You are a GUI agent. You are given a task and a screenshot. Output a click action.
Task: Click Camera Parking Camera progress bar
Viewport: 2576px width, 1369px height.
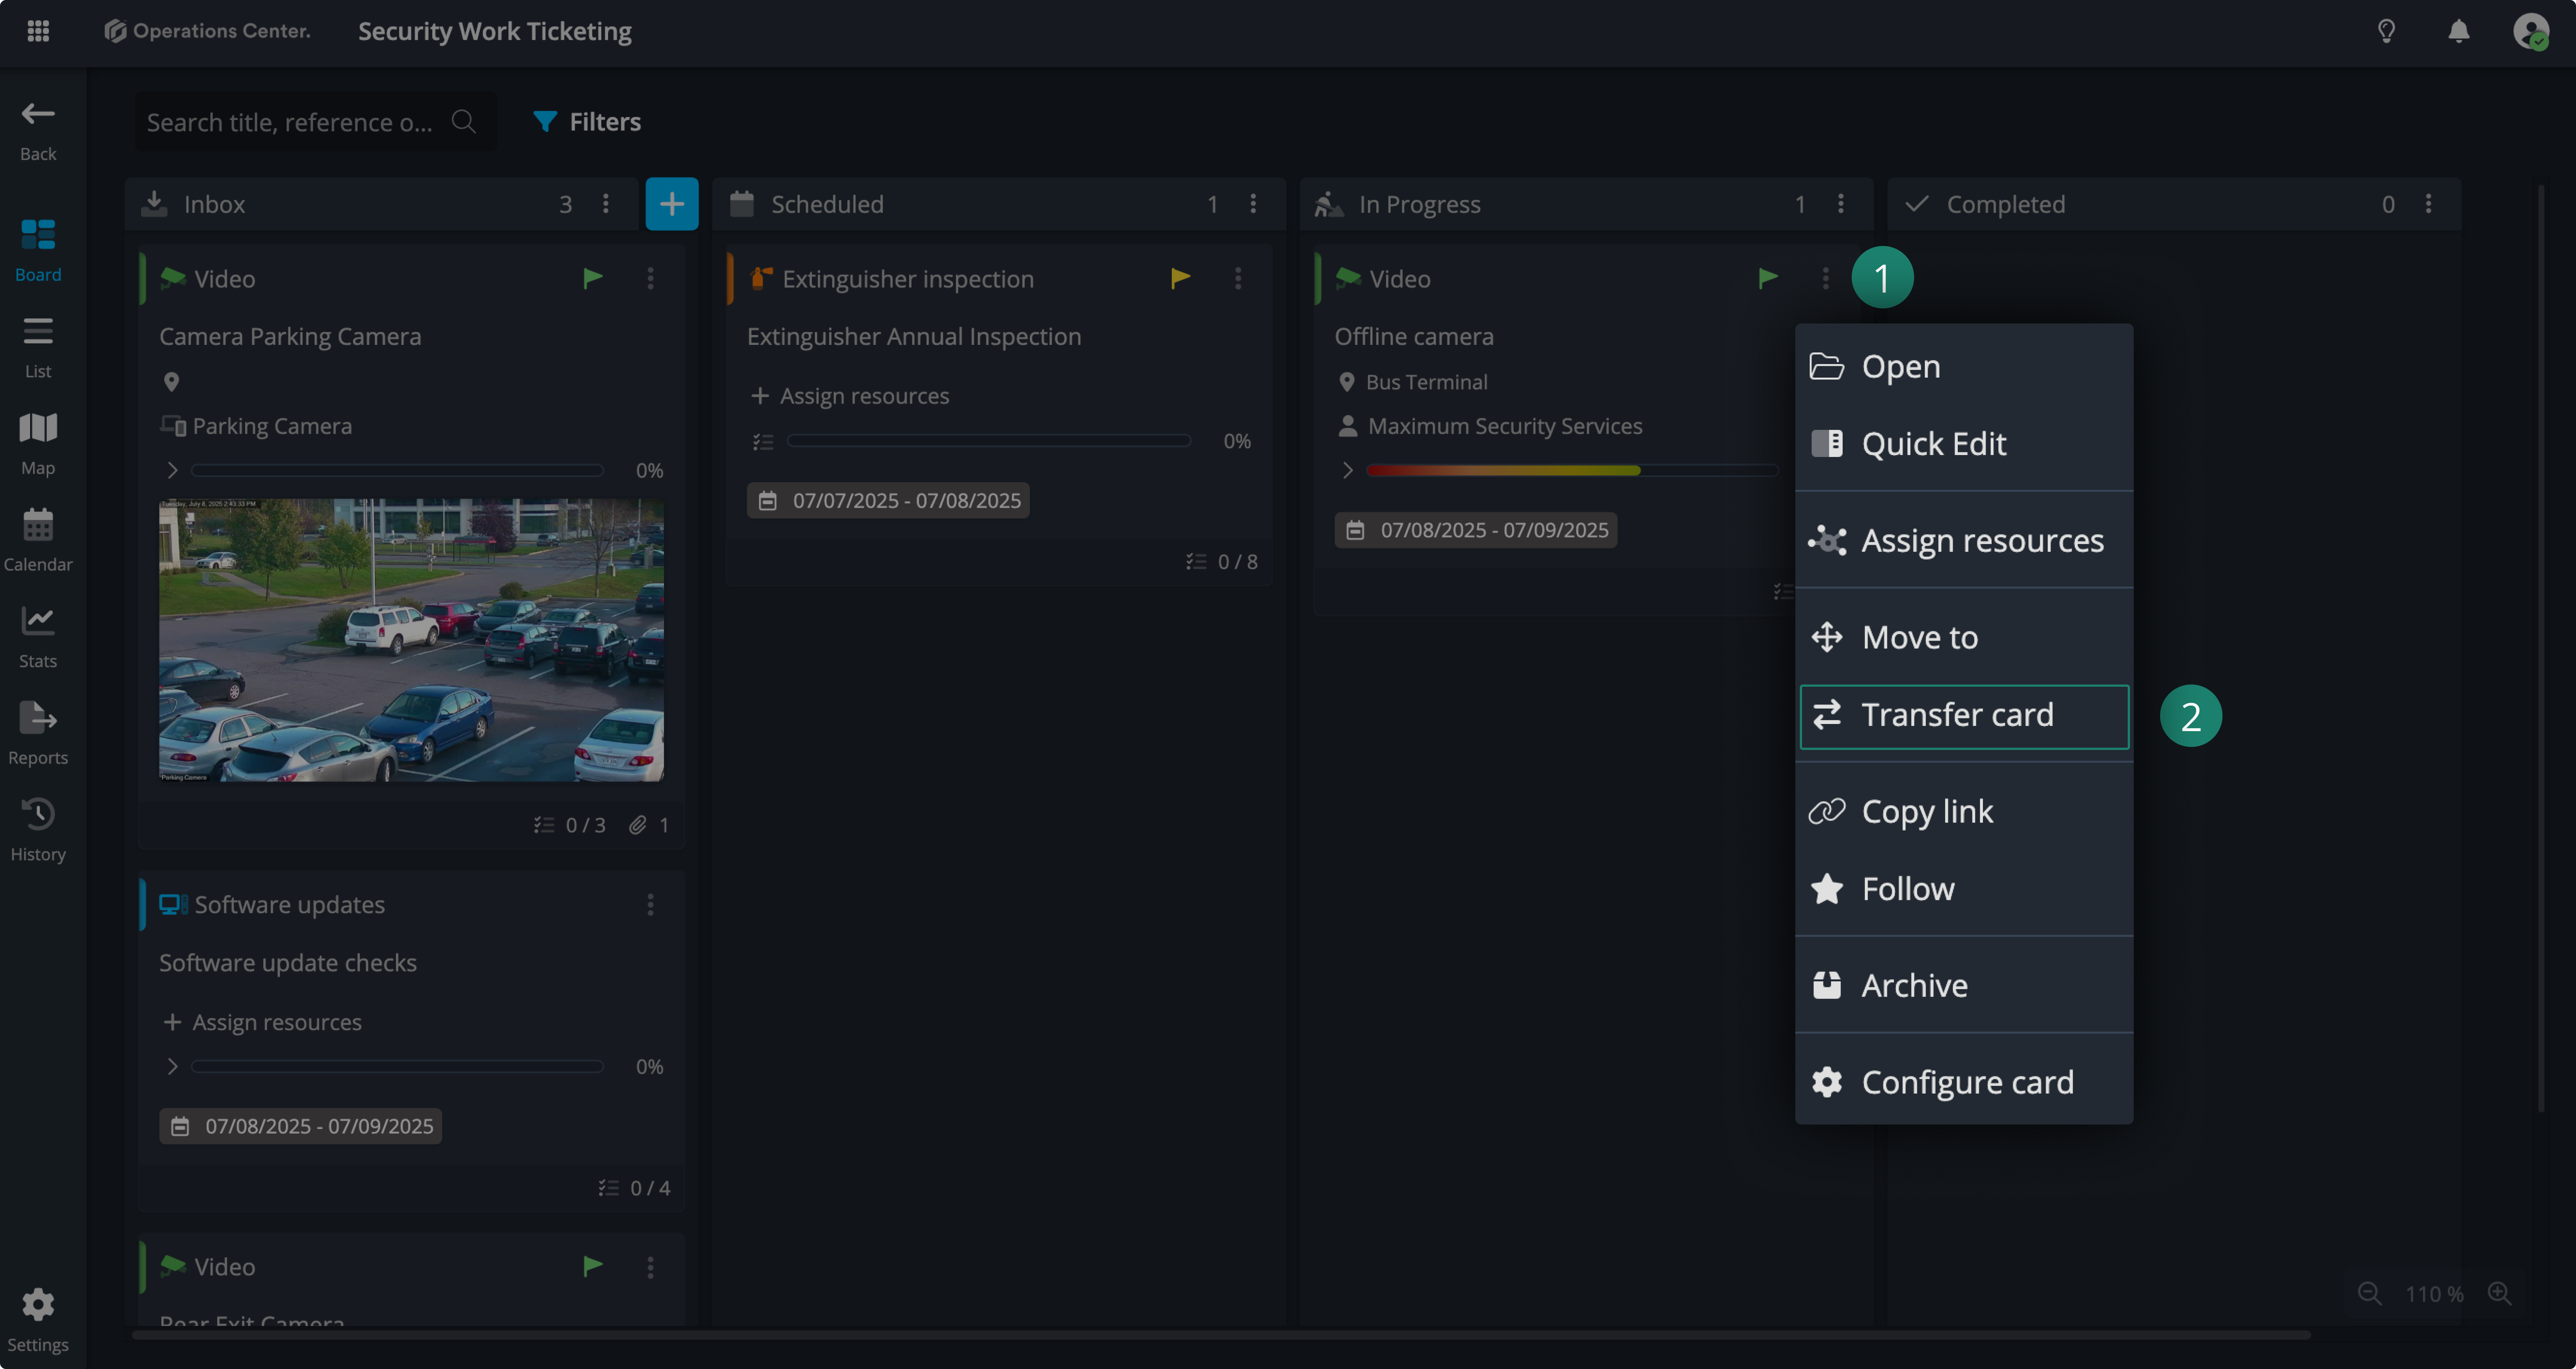click(397, 470)
